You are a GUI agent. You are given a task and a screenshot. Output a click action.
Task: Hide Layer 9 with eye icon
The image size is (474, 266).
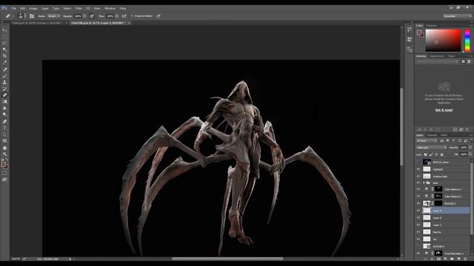(x=418, y=211)
